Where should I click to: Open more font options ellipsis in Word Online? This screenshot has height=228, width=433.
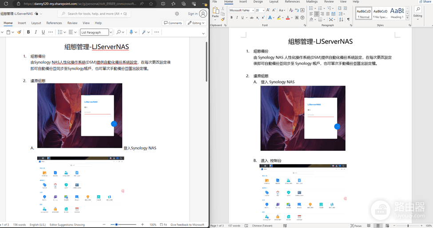(51, 32)
